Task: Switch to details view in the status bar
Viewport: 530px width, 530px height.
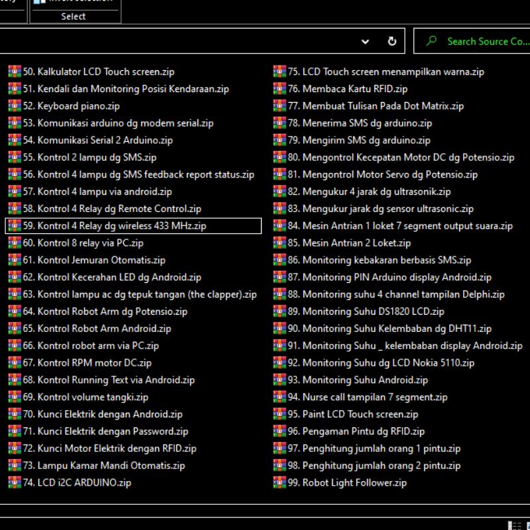Action: [x=514, y=525]
